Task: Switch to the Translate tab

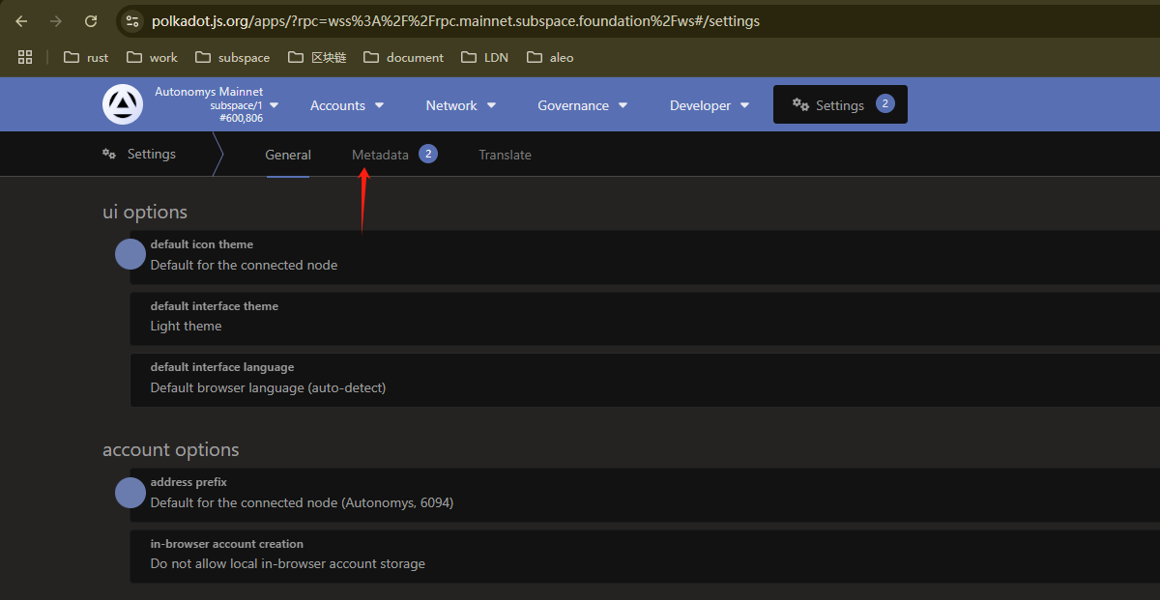Action: point(505,155)
